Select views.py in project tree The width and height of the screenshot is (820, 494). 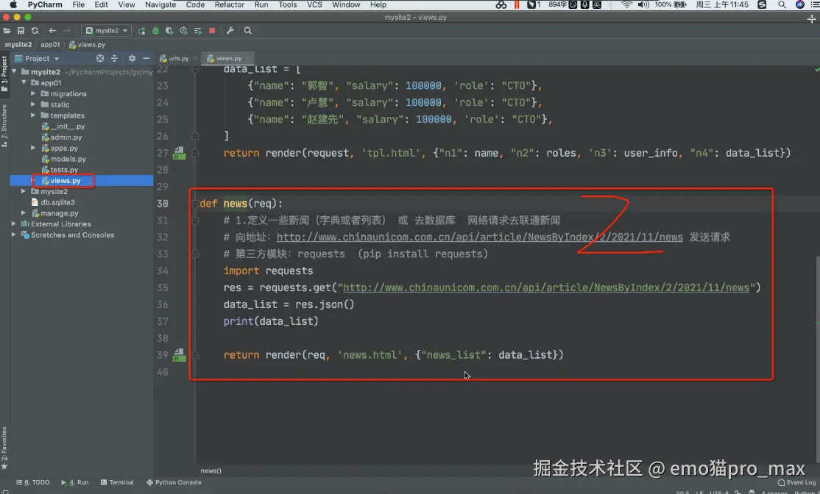(61, 181)
